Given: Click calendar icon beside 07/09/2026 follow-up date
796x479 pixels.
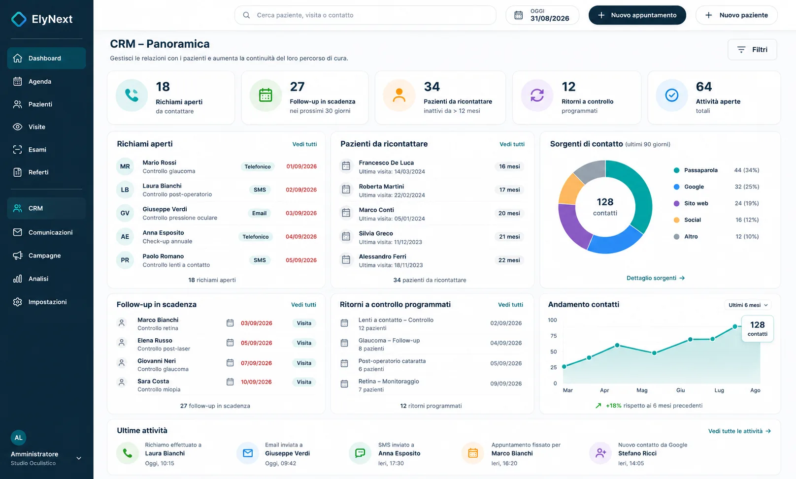Looking at the screenshot, I should [x=230, y=363].
